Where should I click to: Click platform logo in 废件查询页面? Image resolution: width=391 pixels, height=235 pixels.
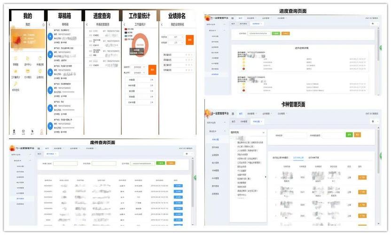(x=12, y=148)
